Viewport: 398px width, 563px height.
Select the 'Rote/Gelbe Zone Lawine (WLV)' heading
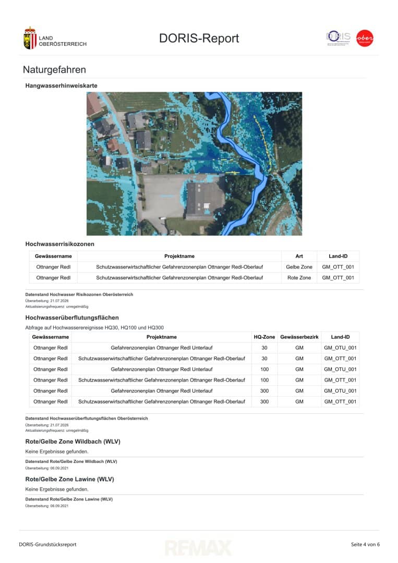coord(70,479)
